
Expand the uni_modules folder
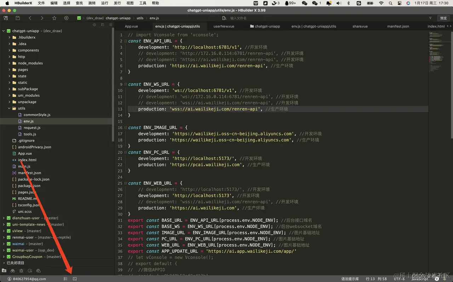click(x=10, y=96)
